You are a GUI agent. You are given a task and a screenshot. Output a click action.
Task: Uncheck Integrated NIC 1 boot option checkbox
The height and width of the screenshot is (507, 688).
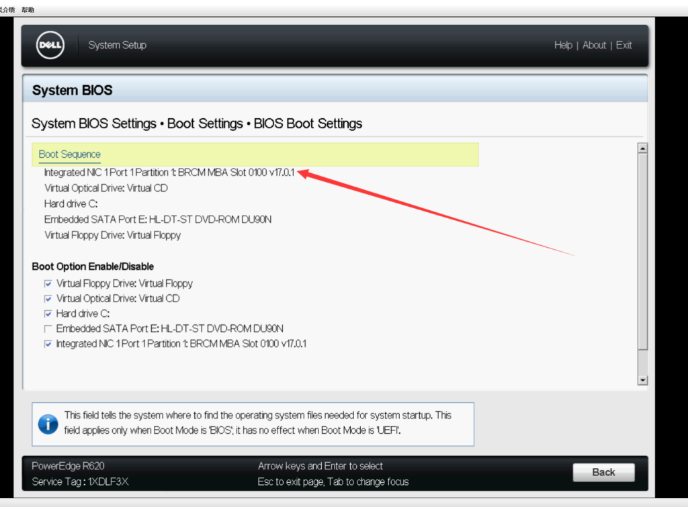coord(48,344)
